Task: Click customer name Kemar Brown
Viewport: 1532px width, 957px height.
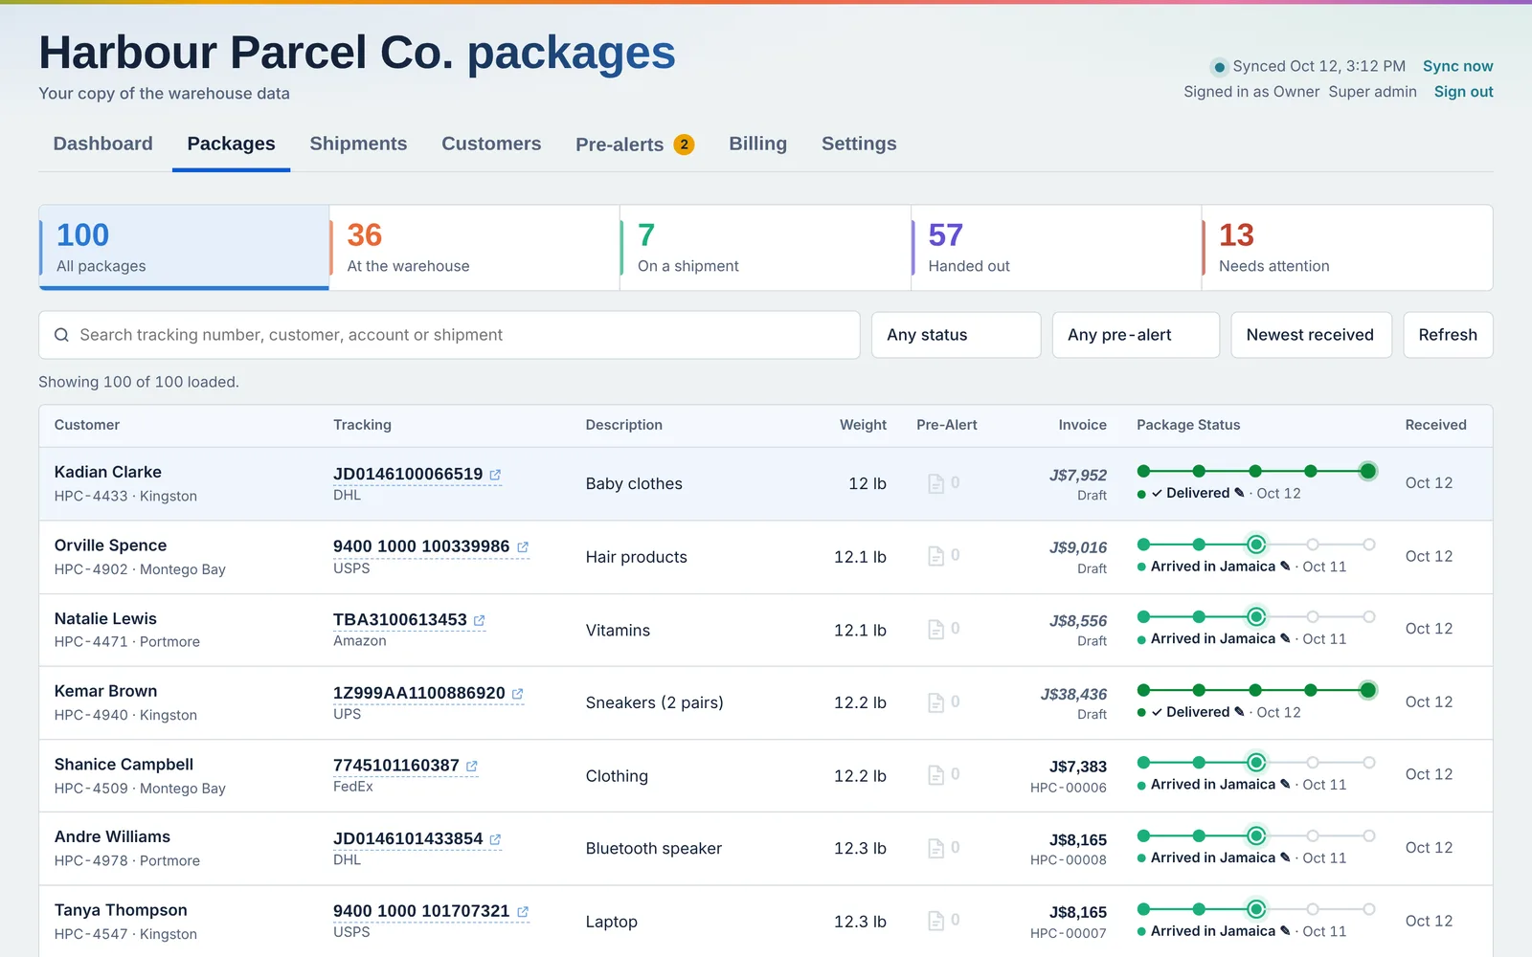Action: [x=105, y=691]
